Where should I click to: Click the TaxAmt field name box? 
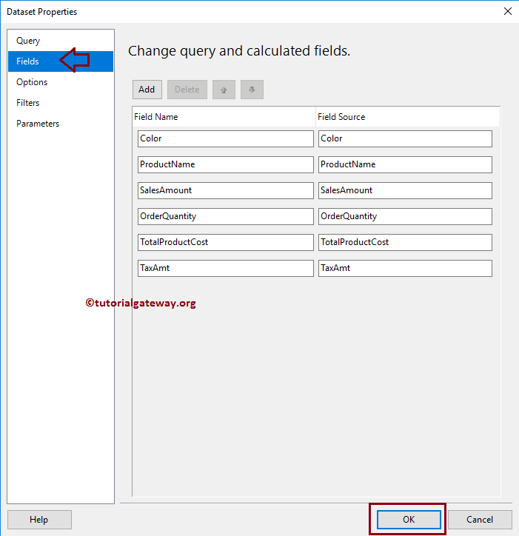pos(226,268)
